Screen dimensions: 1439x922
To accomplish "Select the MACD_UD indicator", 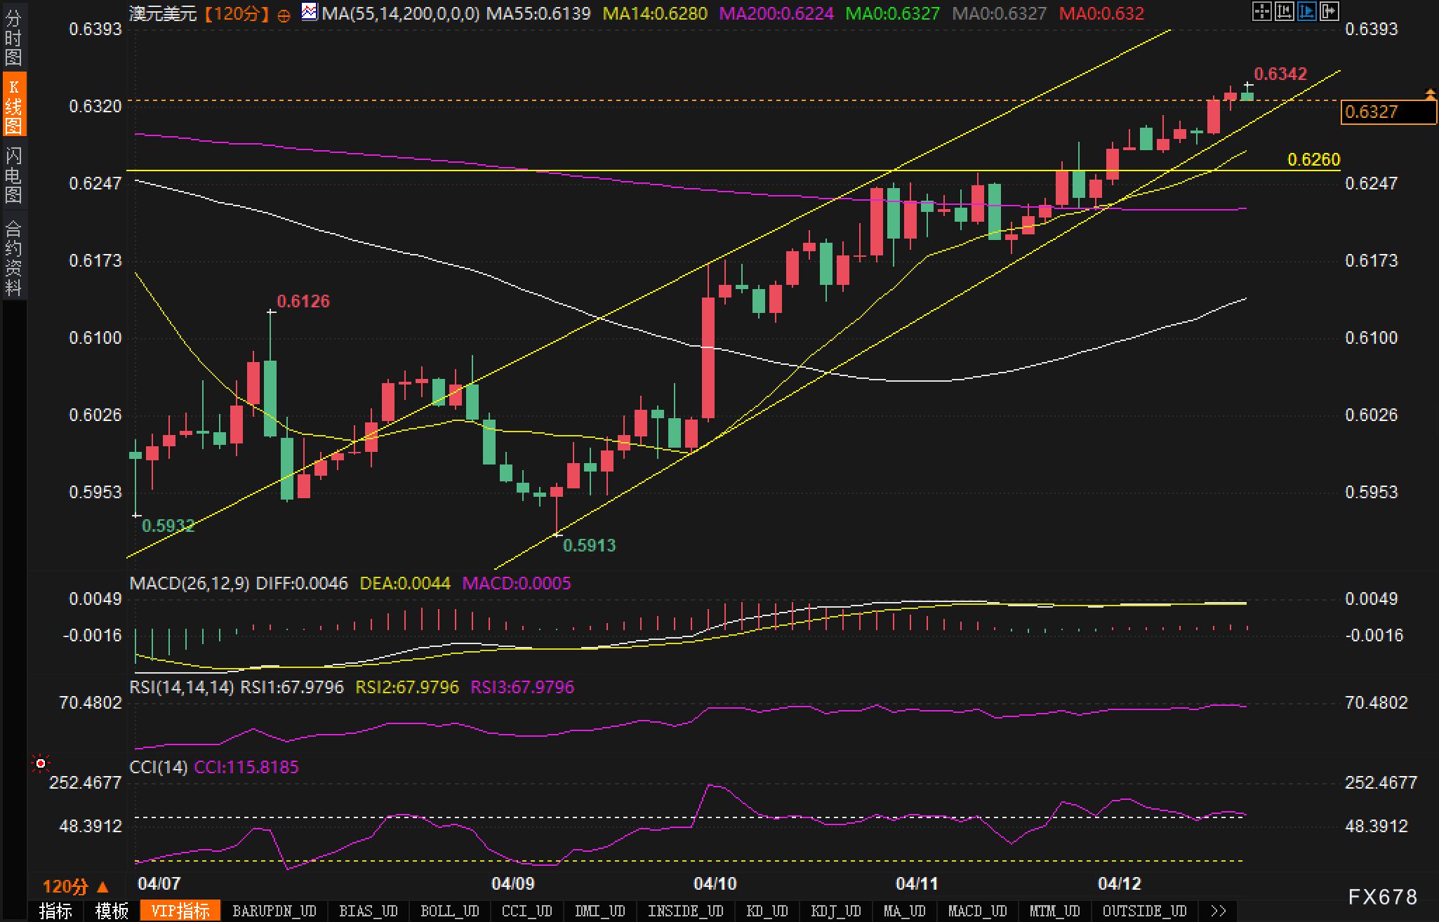I will point(977,911).
